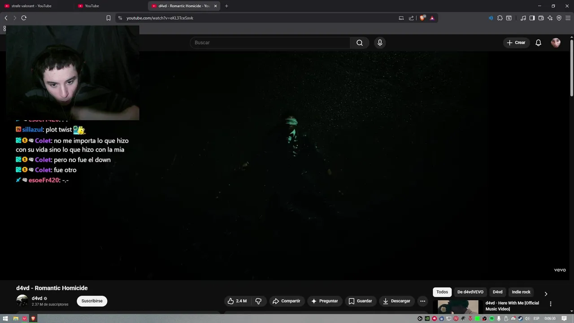Click the address bar URL youtube.com/watch
Viewport: 574px width, 323px height.
click(x=160, y=18)
